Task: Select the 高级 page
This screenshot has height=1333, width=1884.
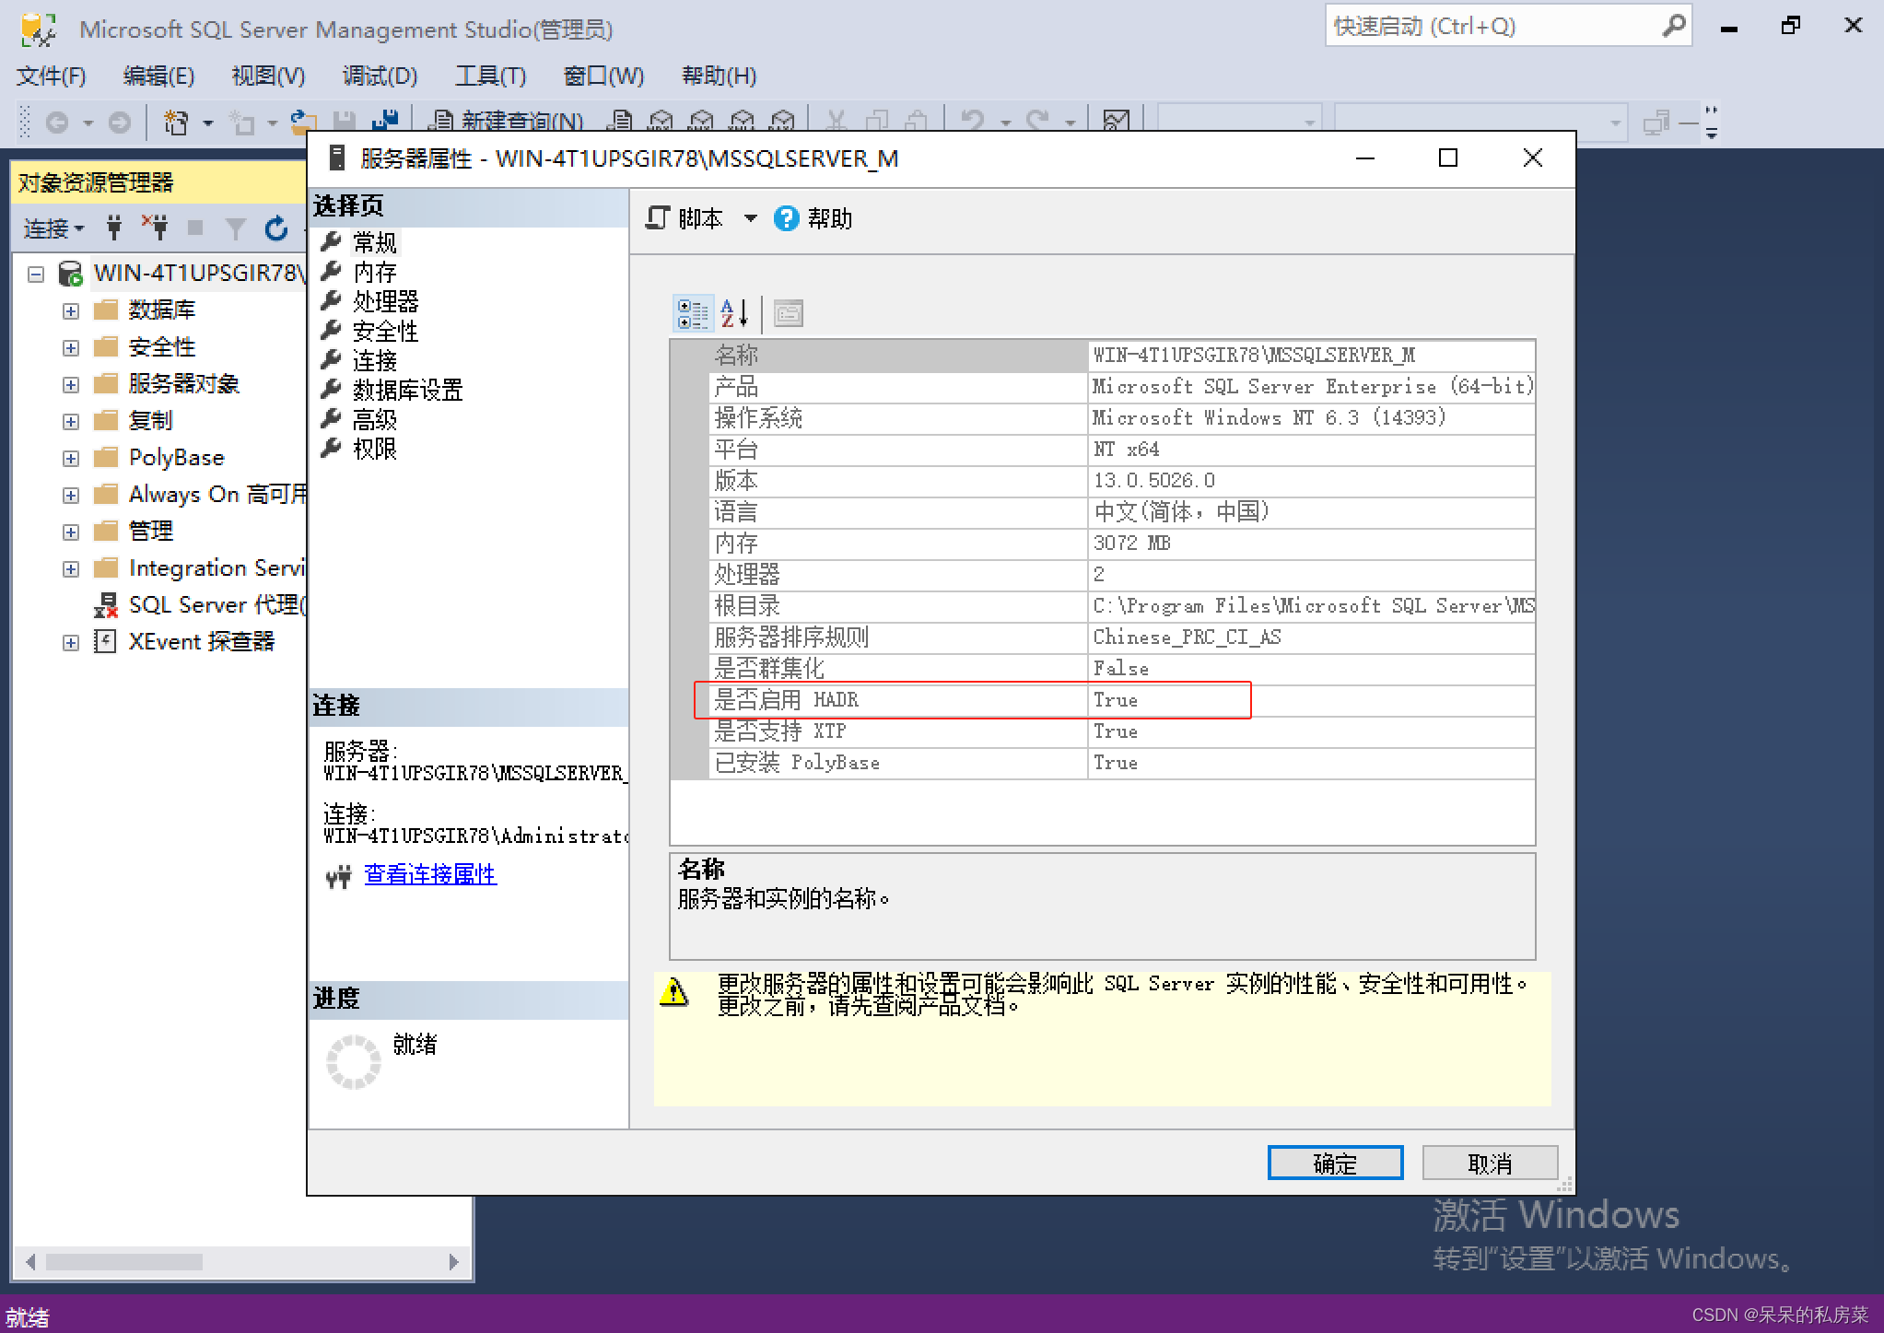Action: click(x=375, y=419)
